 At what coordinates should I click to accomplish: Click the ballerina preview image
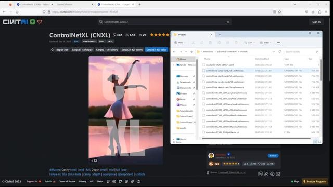click(x=126, y=110)
